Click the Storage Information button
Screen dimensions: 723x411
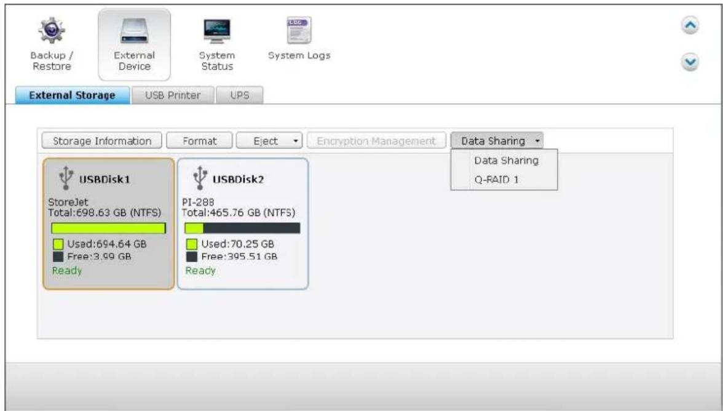[102, 141]
